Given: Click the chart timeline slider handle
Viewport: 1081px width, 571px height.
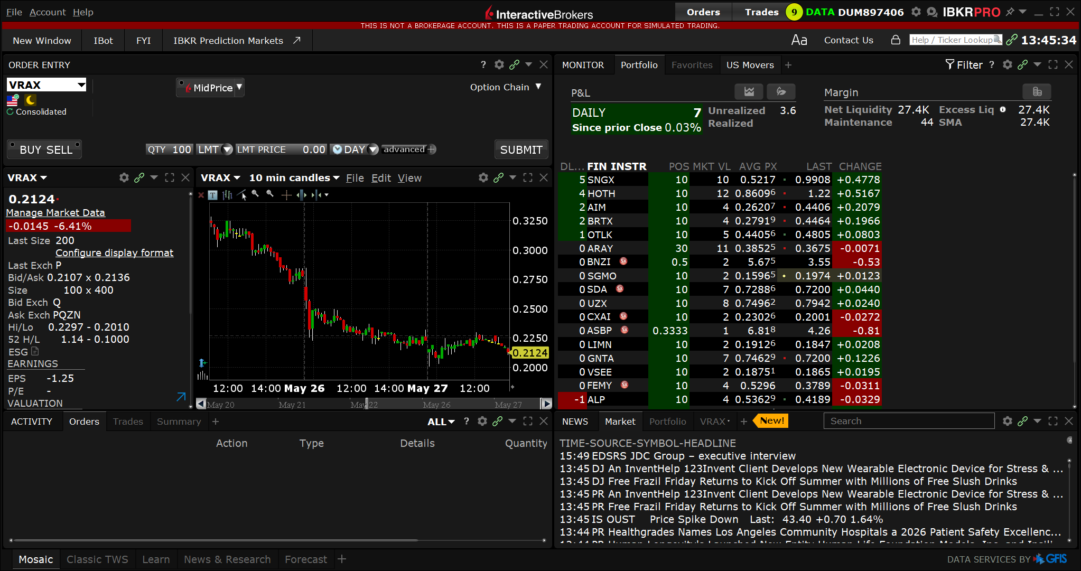Looking at the screenshot, I should click(367, 404).
